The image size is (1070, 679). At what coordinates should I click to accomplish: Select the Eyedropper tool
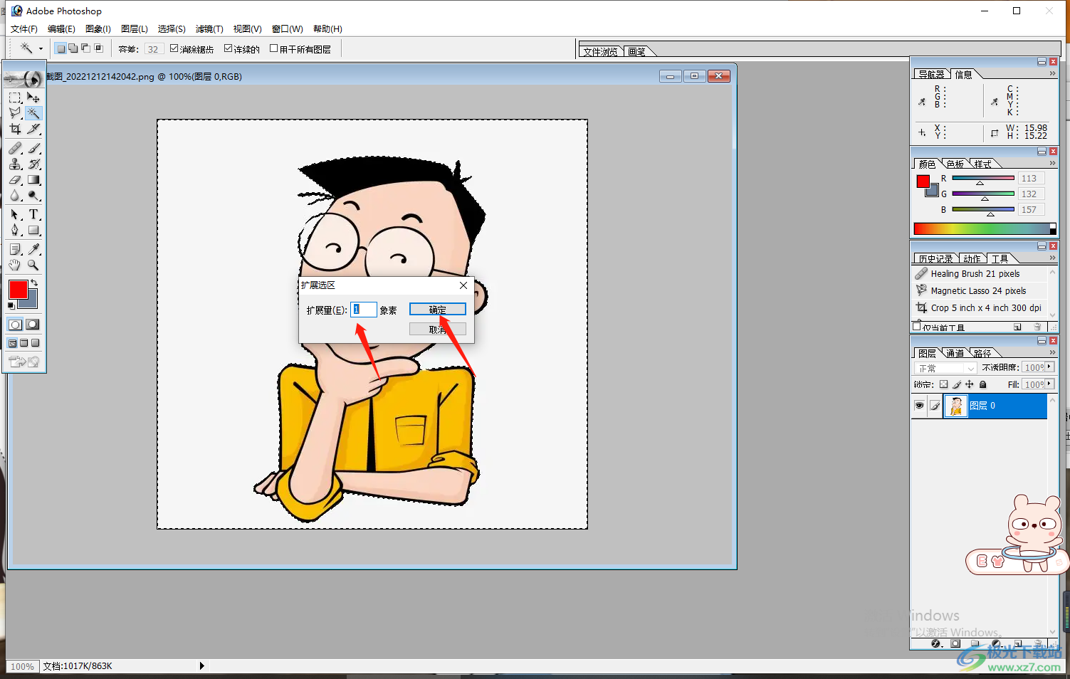33,249
